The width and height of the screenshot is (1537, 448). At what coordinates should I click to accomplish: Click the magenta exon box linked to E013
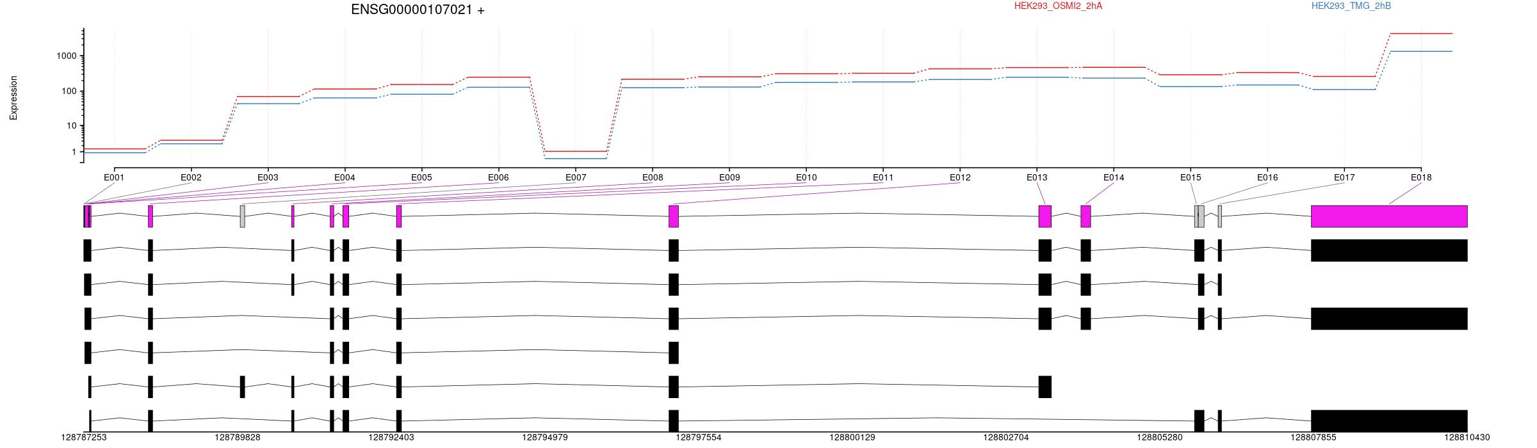click(x=1045, y=216)
